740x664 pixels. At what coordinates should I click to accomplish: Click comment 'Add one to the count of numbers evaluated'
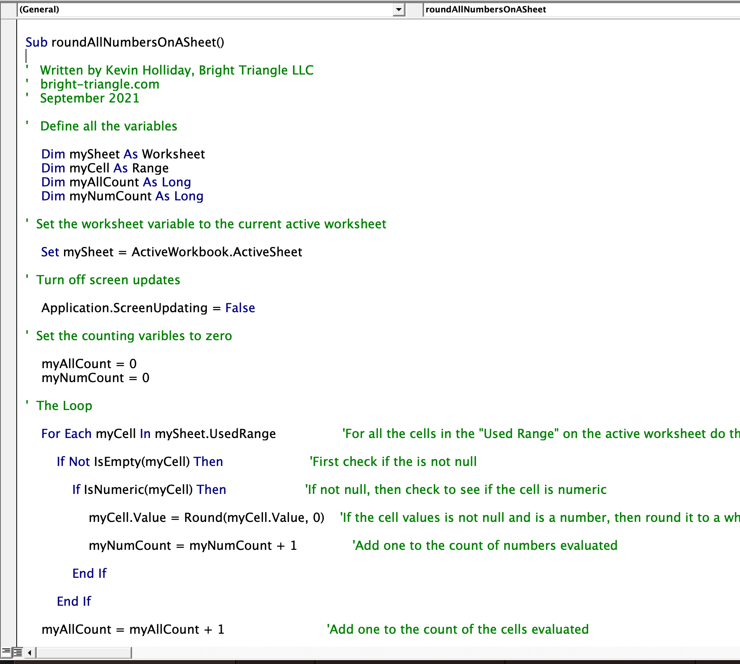[x=485, y=546]
